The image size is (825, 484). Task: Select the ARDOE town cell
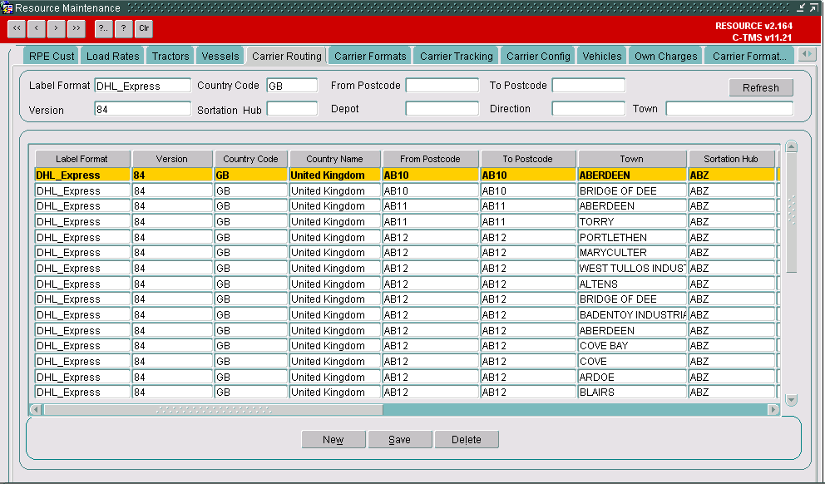632,378
